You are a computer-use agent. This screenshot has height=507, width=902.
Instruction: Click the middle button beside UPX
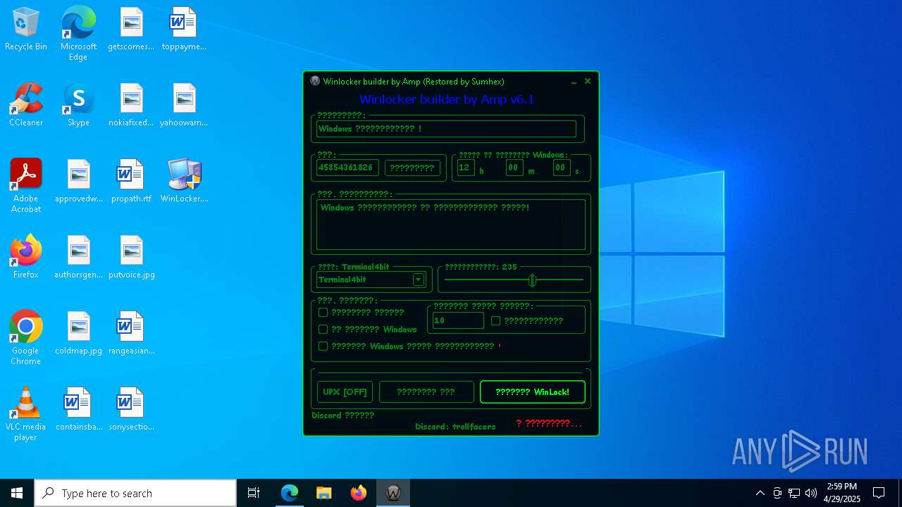click(426, 392)
